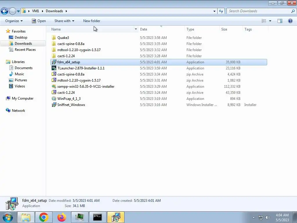Click the VM1 breadcrumb in address bar
Screen dimensions: 297x223
[x=35, y=11]
